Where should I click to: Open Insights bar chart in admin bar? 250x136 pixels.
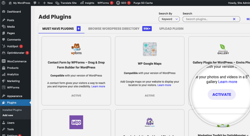[82, 3]
